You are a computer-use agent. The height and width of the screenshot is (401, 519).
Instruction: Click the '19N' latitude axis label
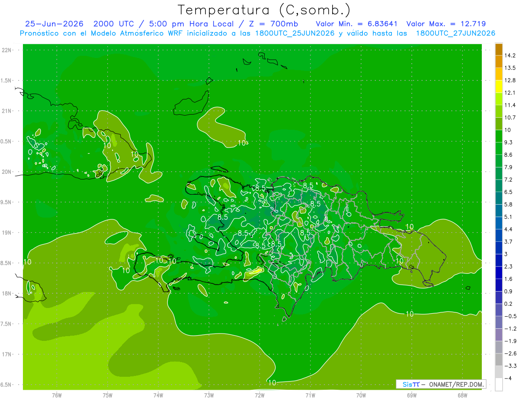point(7,233)
